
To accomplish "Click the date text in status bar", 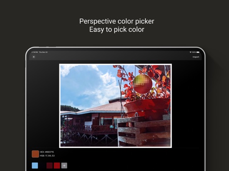I will pos(43,52).
